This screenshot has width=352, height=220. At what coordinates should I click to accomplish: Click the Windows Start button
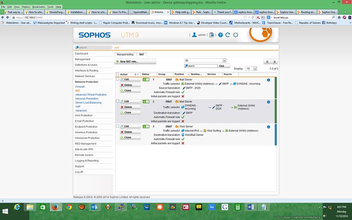[x=5, y=211]
